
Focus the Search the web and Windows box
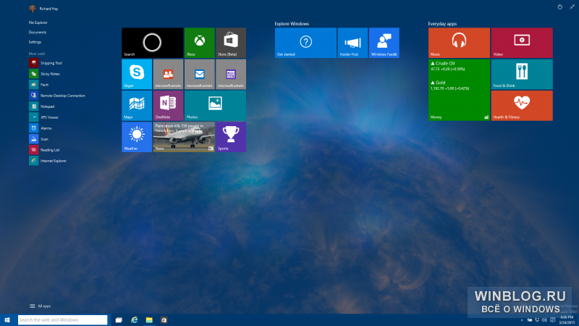point(62,320)
